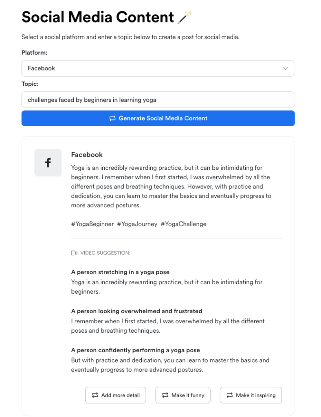The width and height of the screenshot is (321, 417).
Task: Click the VIDEO SUGGESTION label
Action: [105, 253]
